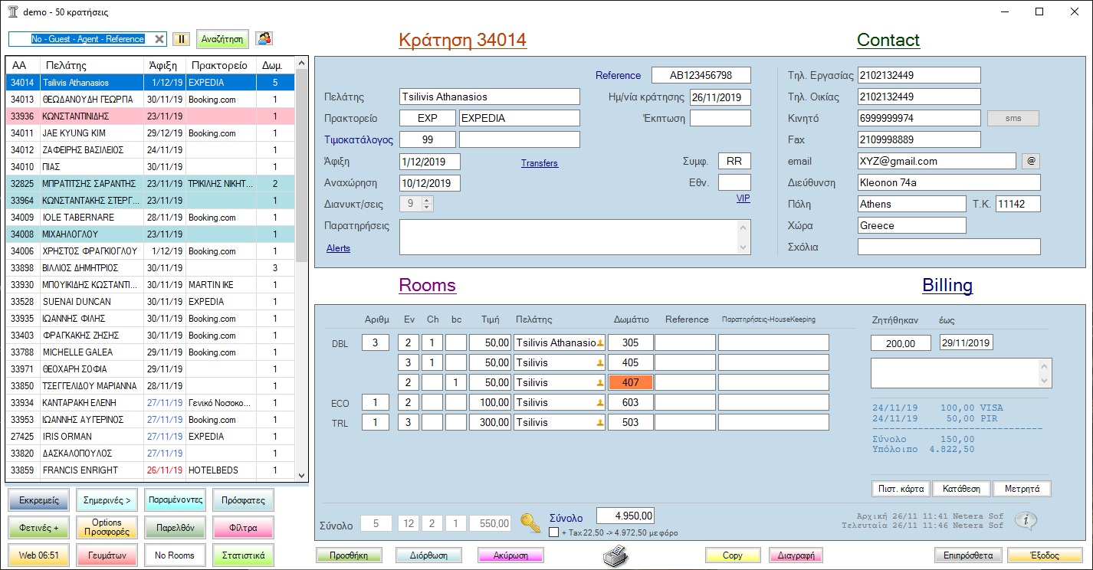This screenshot has width=1093, height=570.
Task: Click the Έξοδος exit button
Action: pyautogui.click(x=1044, y=555)
